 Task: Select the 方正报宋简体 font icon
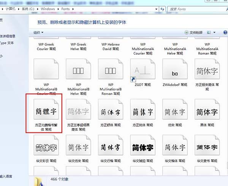coord(207,69)
